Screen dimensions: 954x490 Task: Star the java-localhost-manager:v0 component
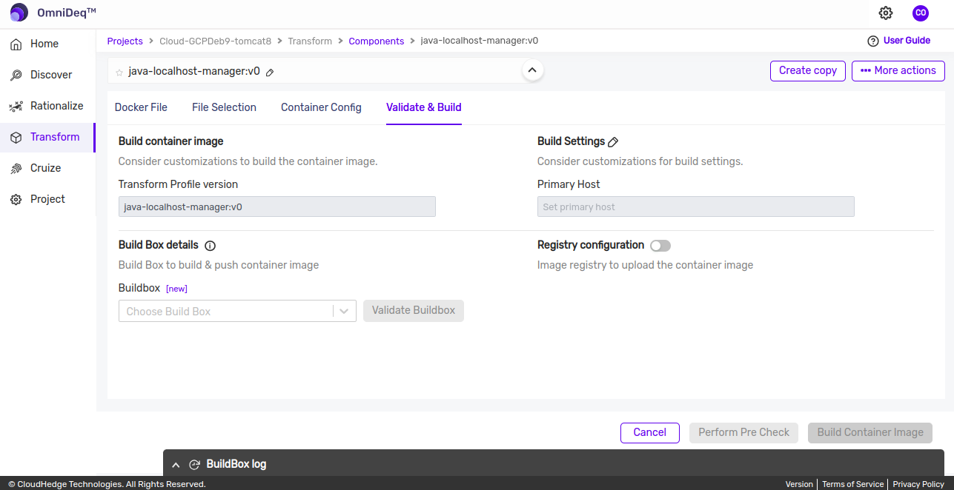(x=119, y=73)
